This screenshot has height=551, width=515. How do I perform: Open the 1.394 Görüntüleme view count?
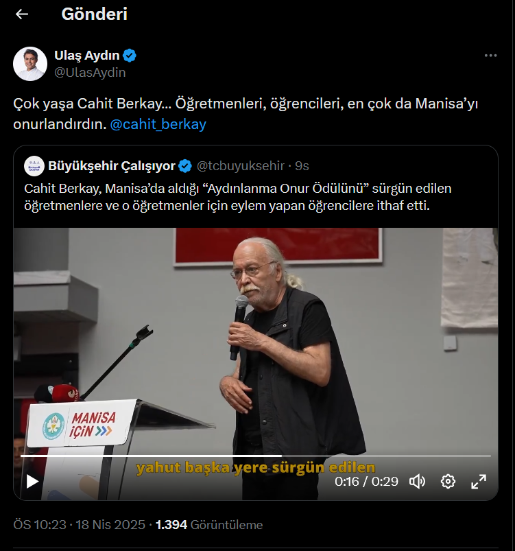point(209,525)
